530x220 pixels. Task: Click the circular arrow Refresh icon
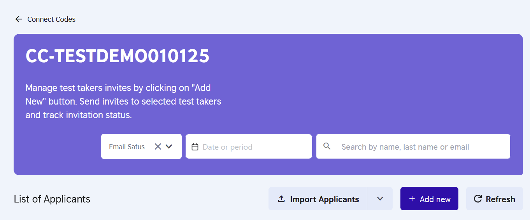coord(477,199)
